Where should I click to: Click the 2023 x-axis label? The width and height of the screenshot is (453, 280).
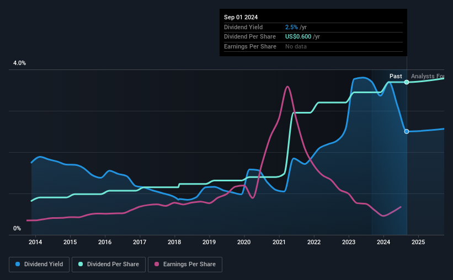349,242
